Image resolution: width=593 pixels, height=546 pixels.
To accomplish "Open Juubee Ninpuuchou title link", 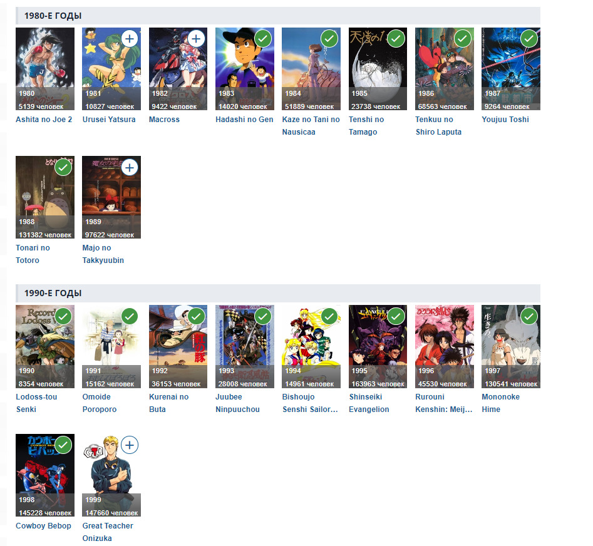I will (237, 403).
